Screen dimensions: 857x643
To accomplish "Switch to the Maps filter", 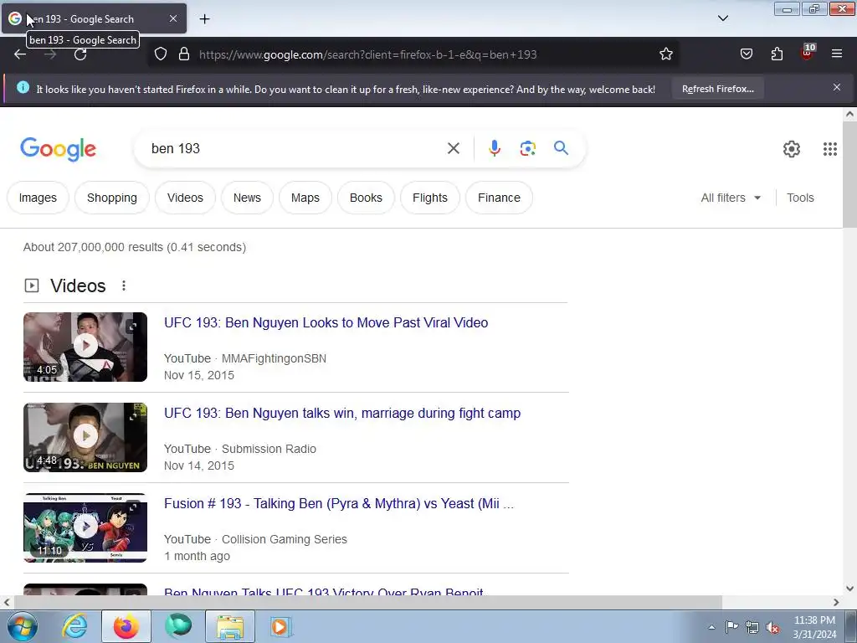I will click(x=305, y=198).
